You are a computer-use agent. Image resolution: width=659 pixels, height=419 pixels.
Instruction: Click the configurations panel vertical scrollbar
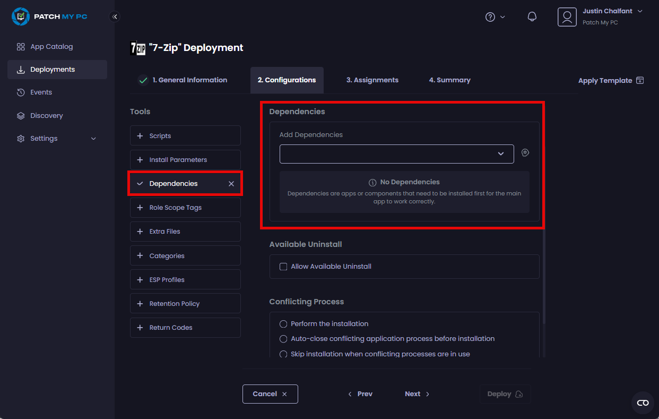click(x=543, y=276)
